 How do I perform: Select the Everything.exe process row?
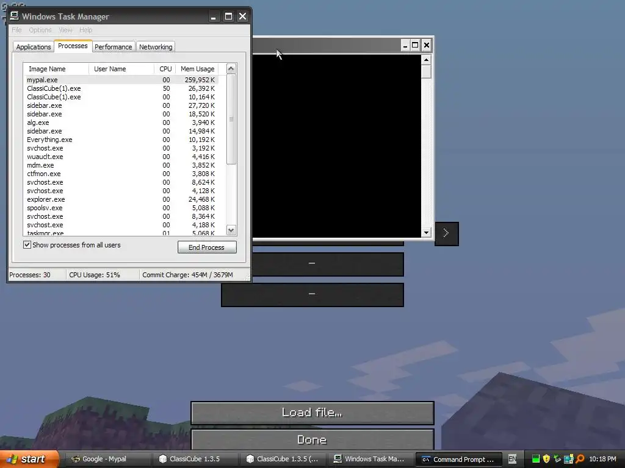click(x=121, y=140)
